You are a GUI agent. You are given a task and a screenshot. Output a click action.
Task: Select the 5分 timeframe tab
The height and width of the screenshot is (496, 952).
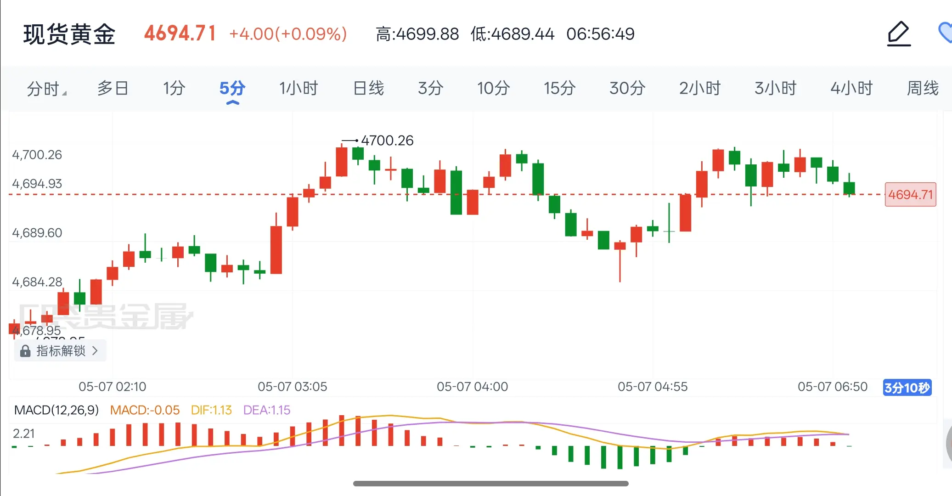(232, 88)
